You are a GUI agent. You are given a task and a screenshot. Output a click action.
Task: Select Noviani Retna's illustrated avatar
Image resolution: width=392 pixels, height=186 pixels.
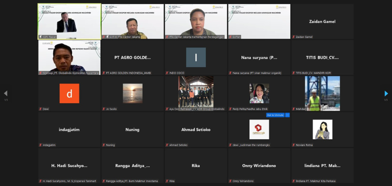coord(322,129)
